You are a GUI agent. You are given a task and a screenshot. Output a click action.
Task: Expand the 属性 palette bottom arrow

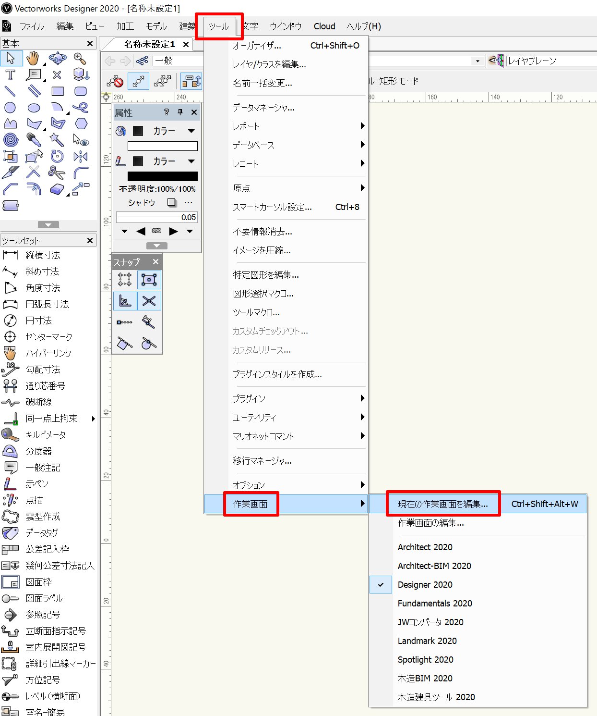coord(157,246)
